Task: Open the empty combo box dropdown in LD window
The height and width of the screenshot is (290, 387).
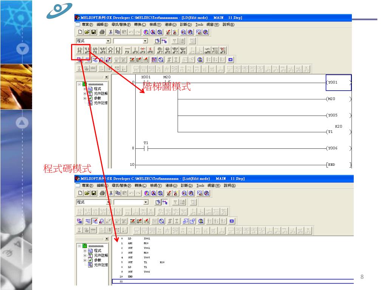Action: coord(145,41)
